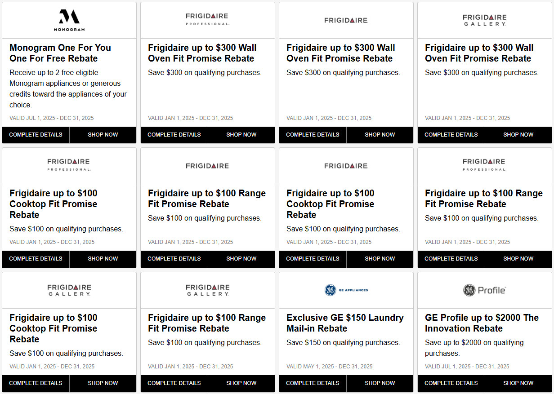This screenshot has height=394, width=554.
Task: Click Frigidaire Gallery logo on Wall Oven card
Action: [484, 20]
